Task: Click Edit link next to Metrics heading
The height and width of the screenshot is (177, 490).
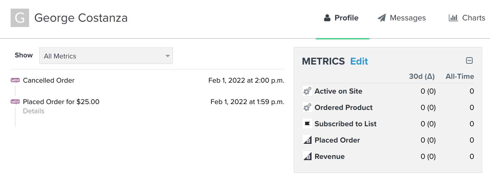Action: point(359,61)
